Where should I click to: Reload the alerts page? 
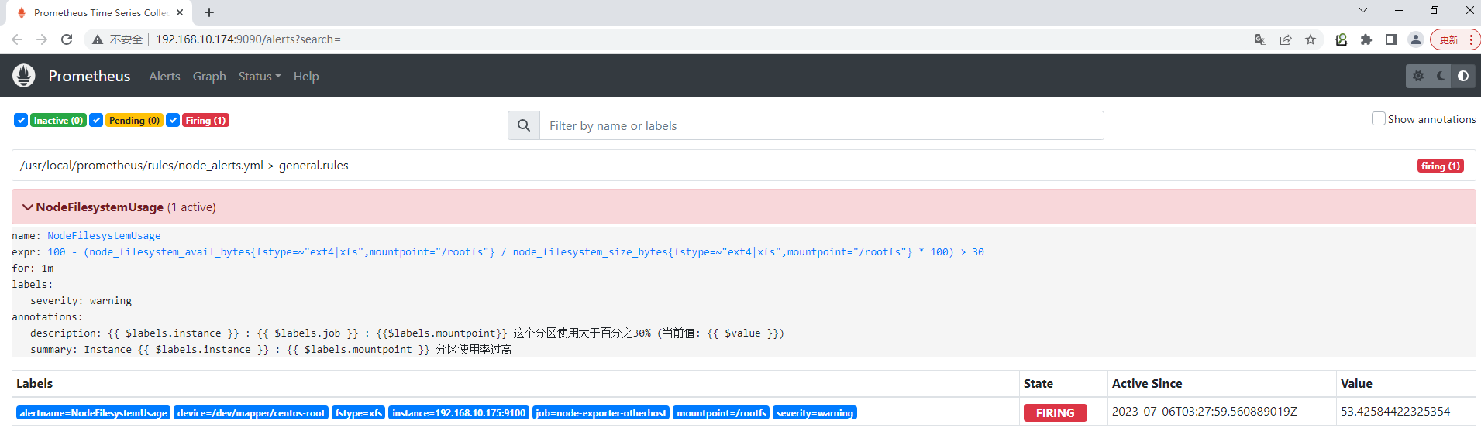coord(67,39)
